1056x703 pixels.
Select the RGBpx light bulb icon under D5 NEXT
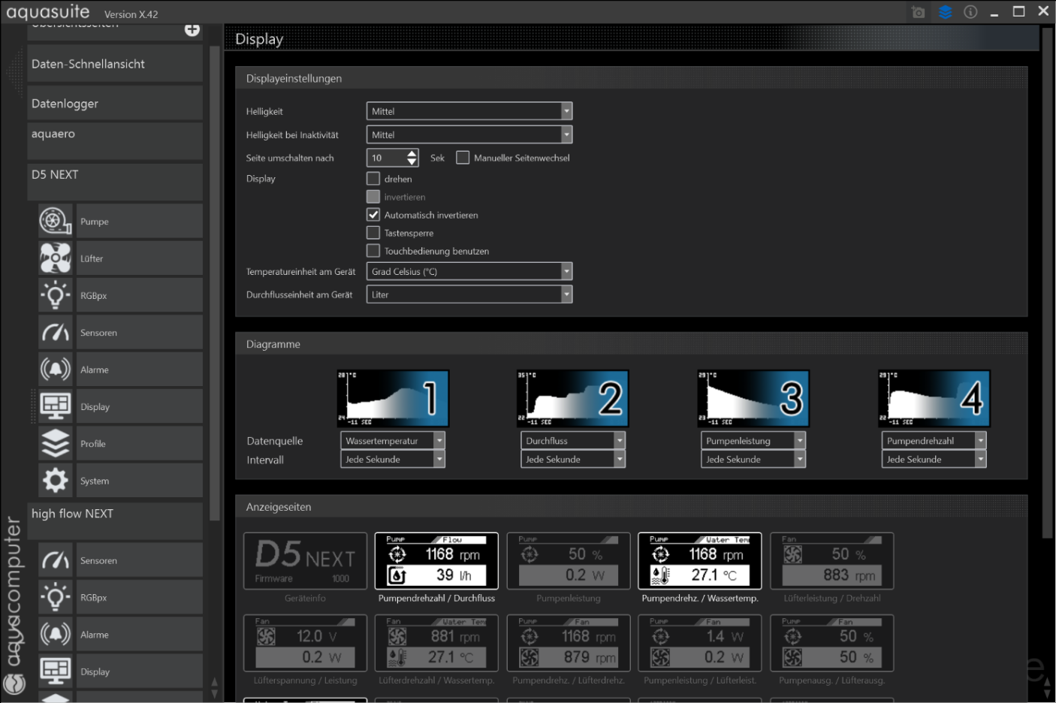click(56, 295)
